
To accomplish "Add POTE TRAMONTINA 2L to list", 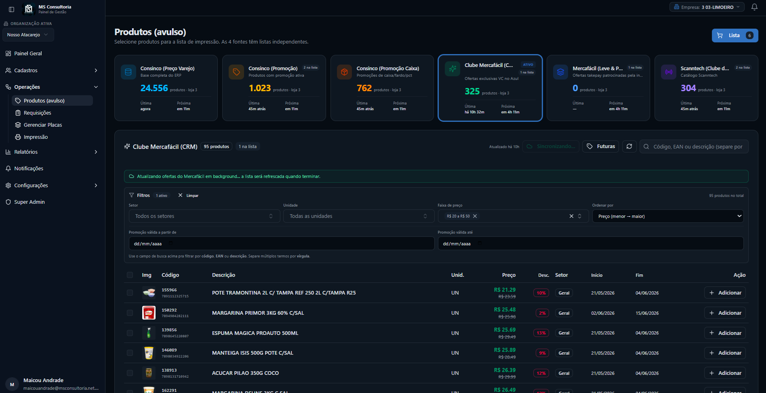I will coord(725,293).
